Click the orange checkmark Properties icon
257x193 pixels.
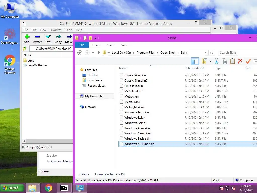coord(248,61)
